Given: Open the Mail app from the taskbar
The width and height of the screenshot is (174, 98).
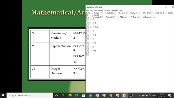Looking at the screenshot, I should (x=90, y=95).
